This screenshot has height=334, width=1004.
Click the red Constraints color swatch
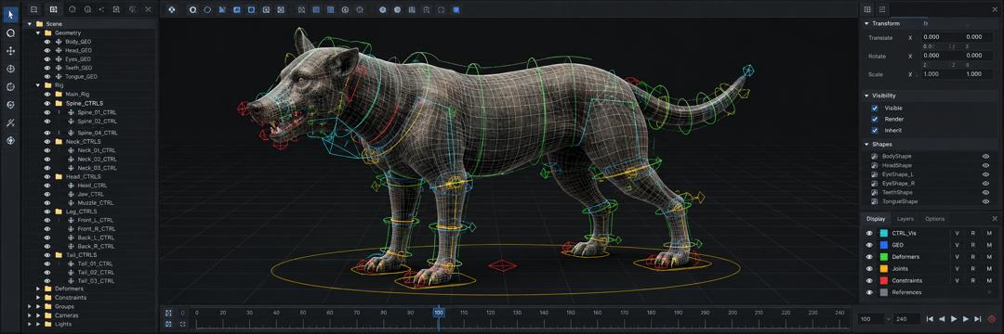[884, 280]
